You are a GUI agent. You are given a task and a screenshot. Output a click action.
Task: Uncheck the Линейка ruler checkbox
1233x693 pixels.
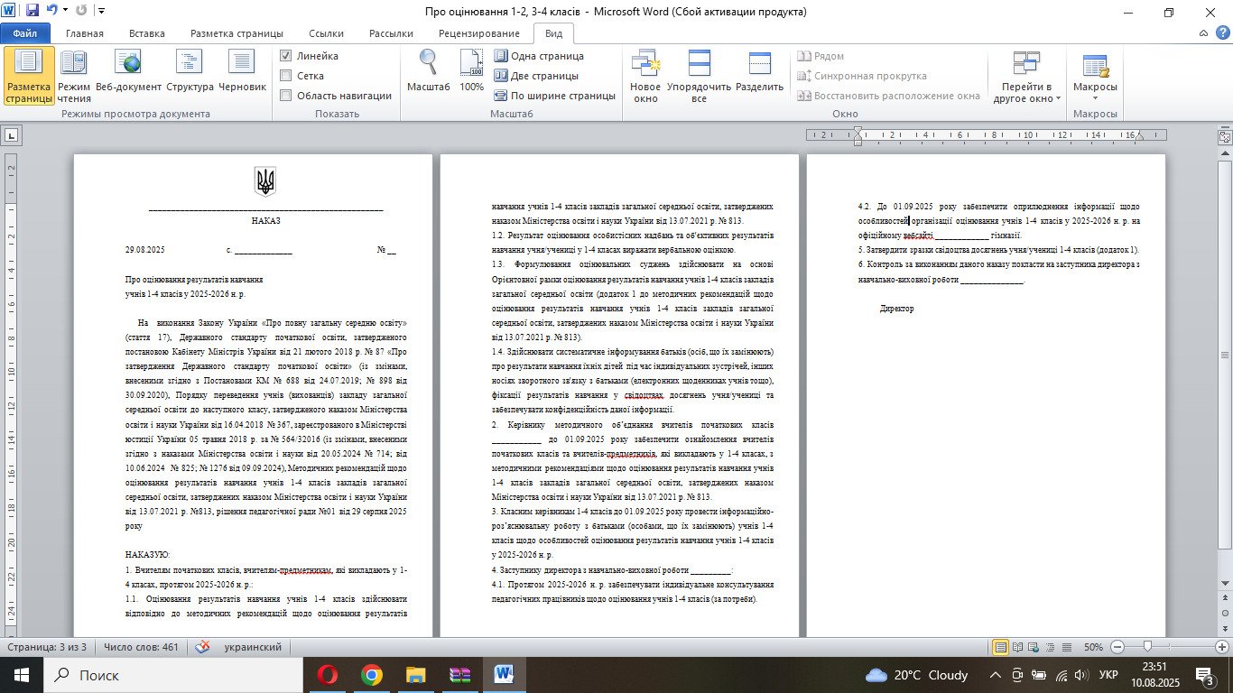click(x=286, y=56)
